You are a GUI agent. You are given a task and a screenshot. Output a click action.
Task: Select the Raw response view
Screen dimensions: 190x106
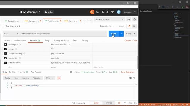click(x=16, y=78)
